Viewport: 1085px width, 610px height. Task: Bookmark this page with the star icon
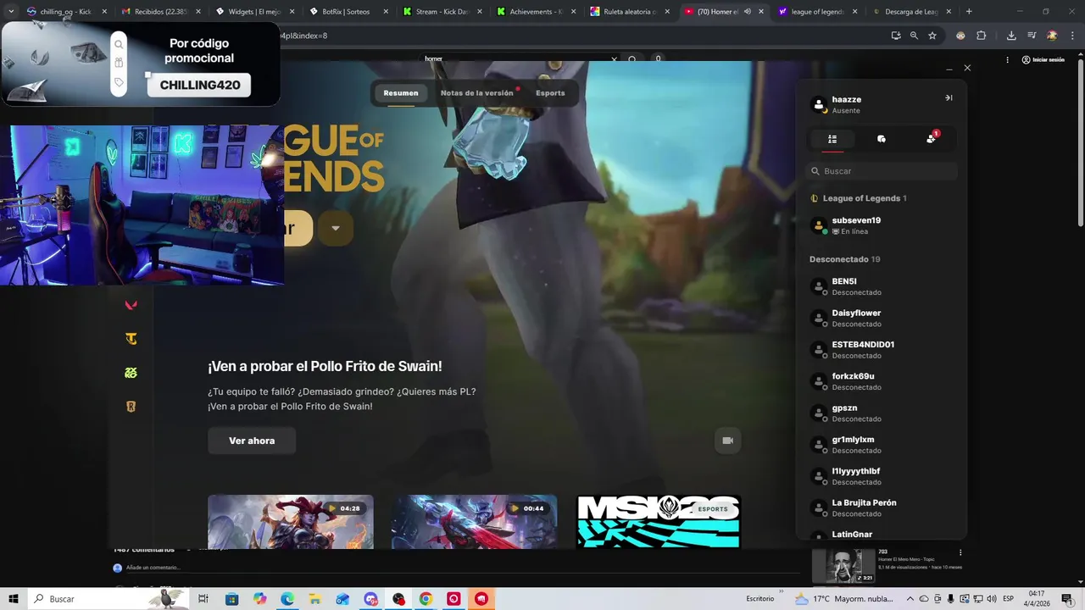pos(932,36)
